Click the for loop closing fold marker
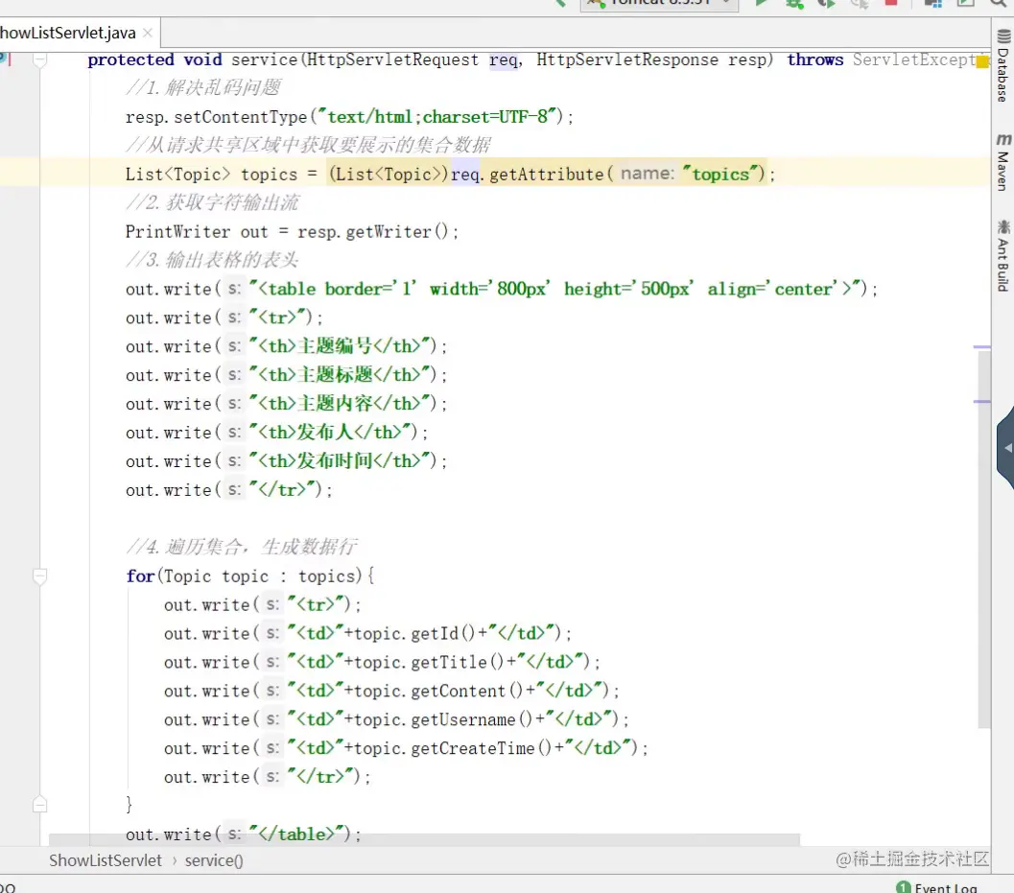This screenshot has width=1014, height=893. [39, 804]
